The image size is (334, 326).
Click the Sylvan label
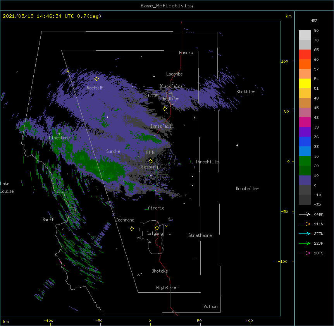151,95
